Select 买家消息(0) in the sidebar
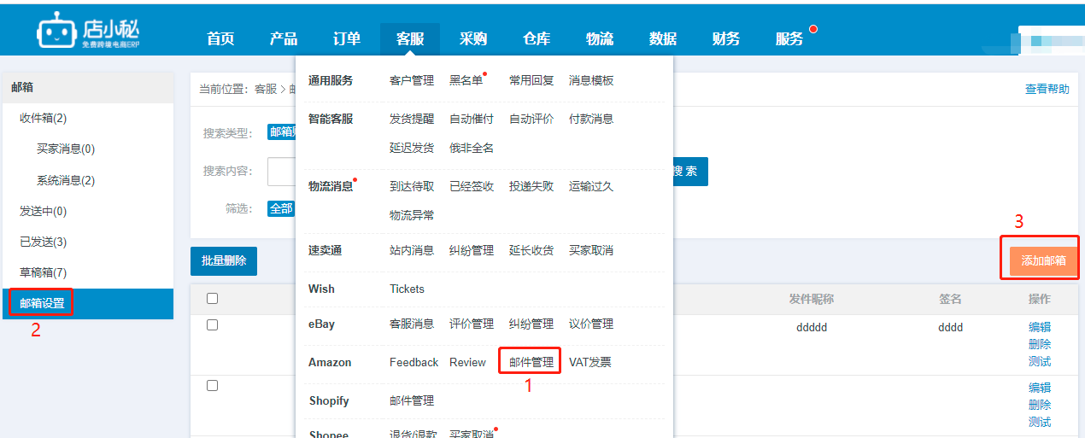 click(66, 149)
